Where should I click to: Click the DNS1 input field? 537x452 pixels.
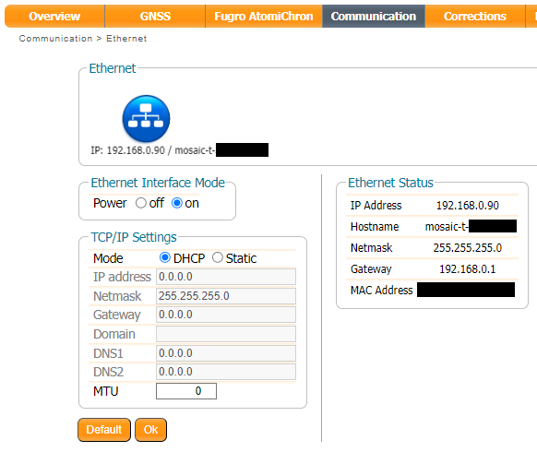pos(226,353)
